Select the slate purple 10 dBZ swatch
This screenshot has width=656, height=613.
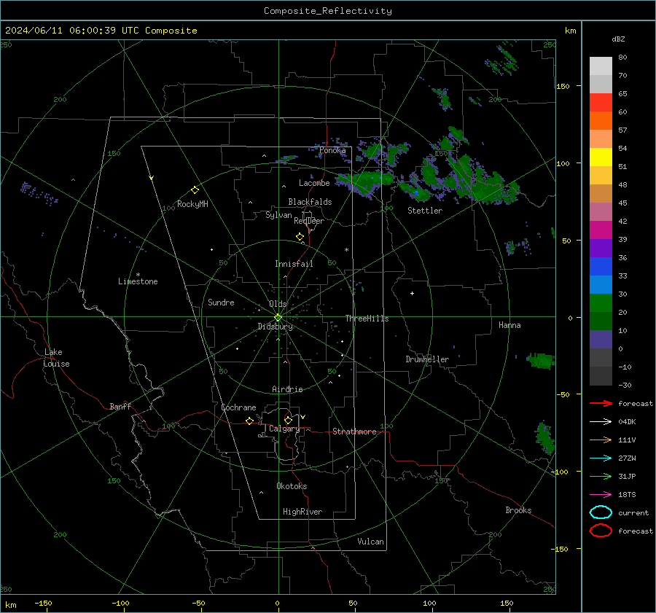coord(601,339)
